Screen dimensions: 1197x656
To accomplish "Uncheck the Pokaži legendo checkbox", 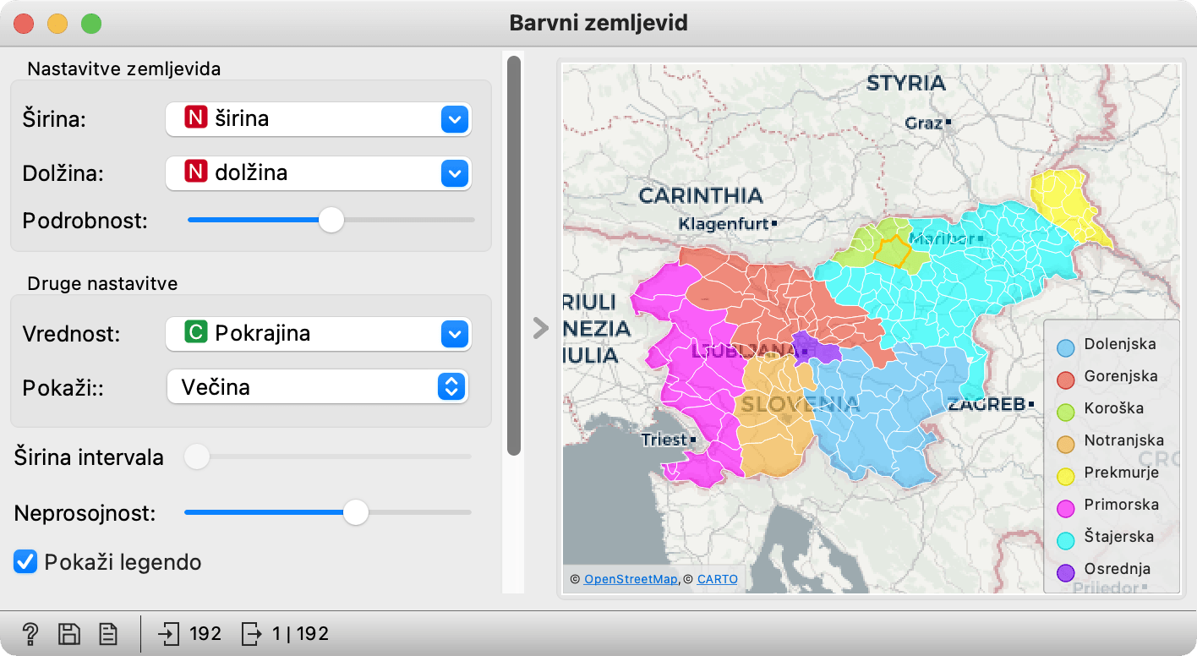I will point(25,561).
